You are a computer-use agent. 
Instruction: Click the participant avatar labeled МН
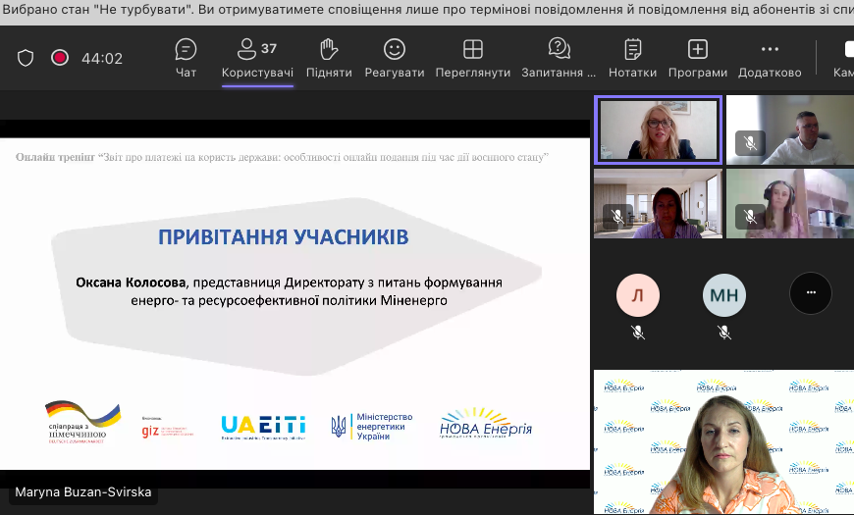(x=723, y=293)
